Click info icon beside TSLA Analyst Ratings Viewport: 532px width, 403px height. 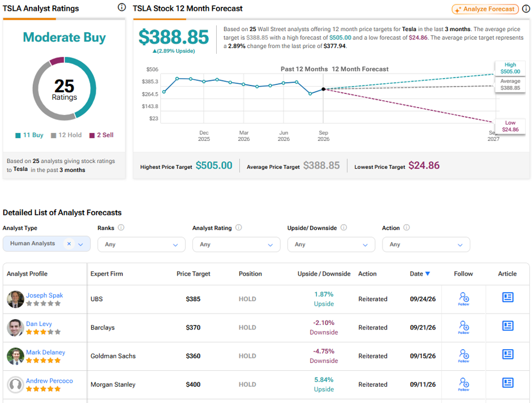pos(122,7)
